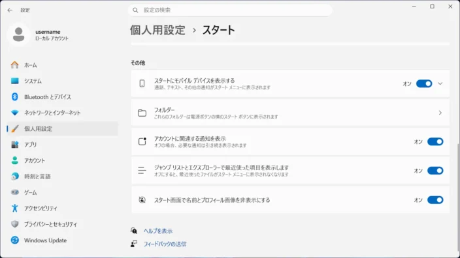
Task: Click the account notification badge icon
Action: pos(142,141)
